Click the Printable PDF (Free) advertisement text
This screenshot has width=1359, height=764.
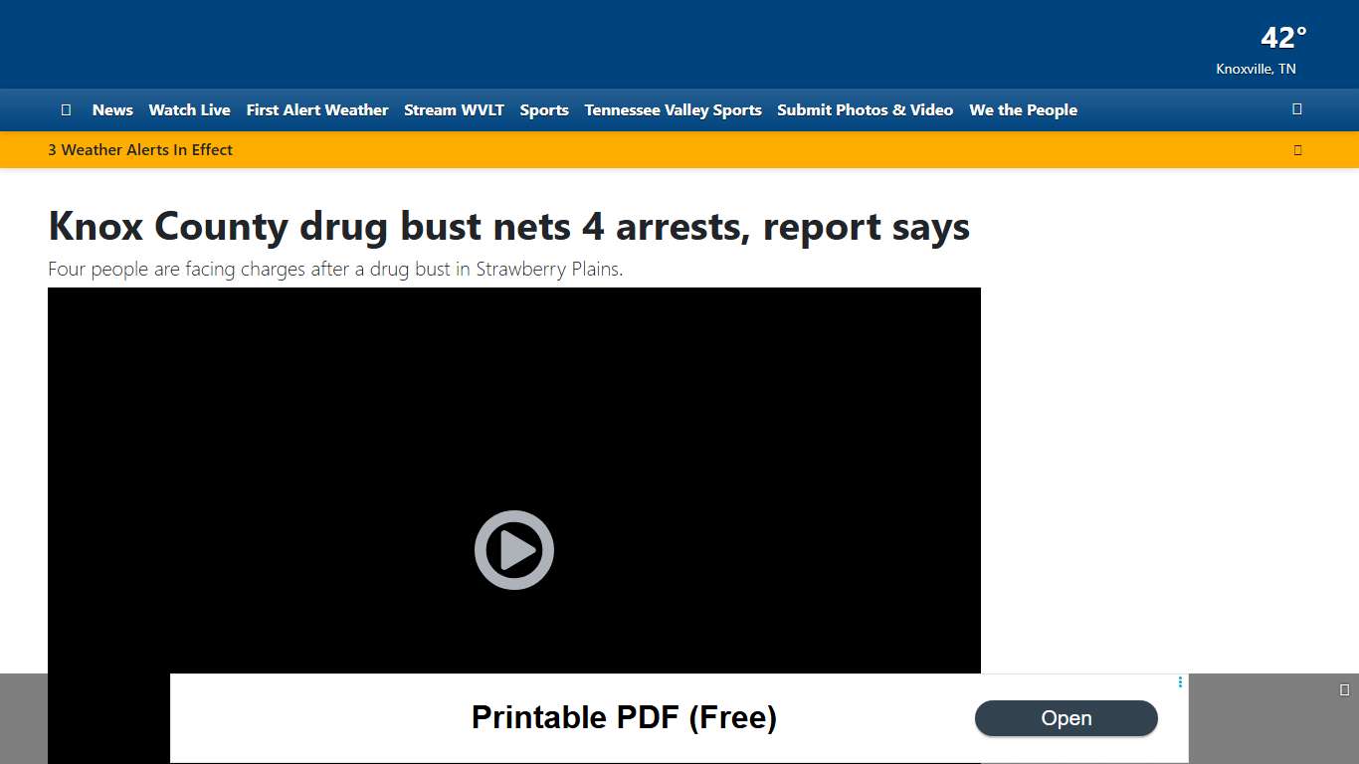point(624,717)
